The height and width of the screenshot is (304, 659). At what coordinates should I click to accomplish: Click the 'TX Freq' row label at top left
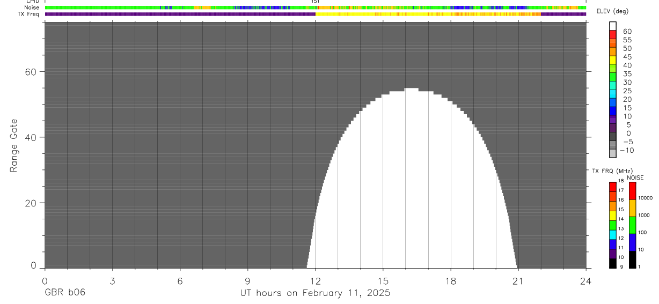coord(28,14)
